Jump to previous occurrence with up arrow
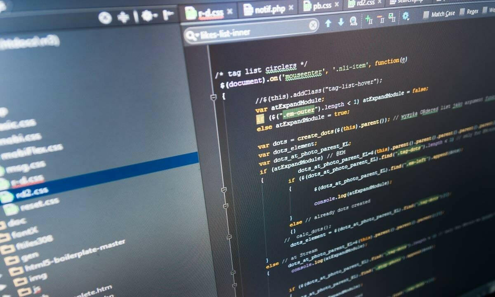 [328, 23]
